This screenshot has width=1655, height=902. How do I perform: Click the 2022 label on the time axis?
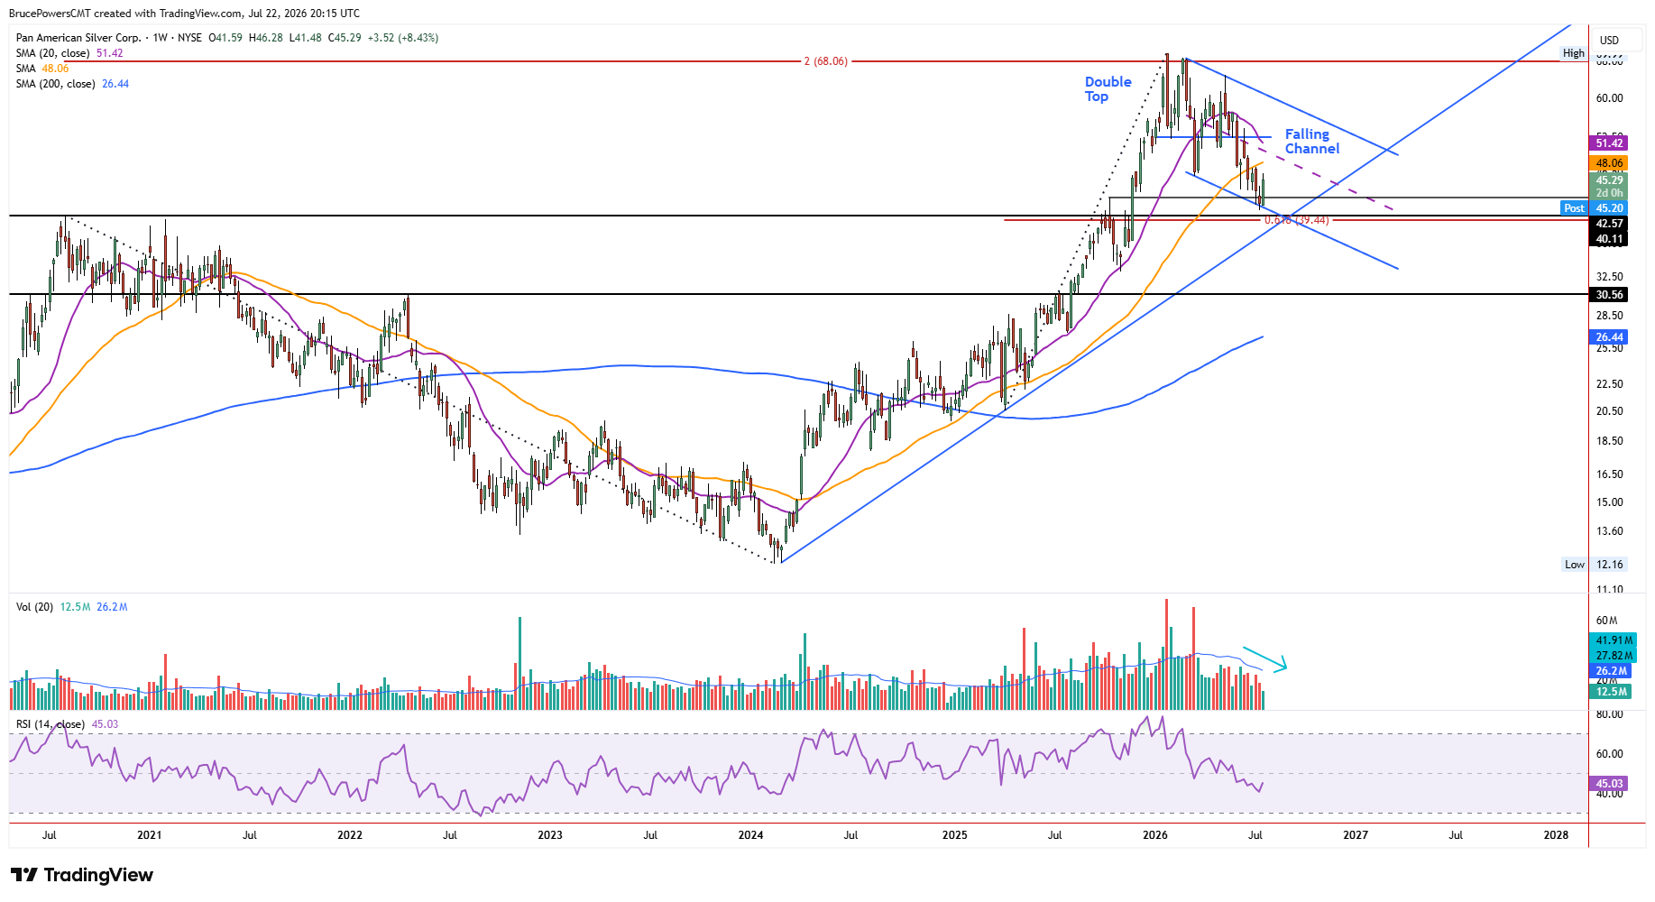point(350,835)
